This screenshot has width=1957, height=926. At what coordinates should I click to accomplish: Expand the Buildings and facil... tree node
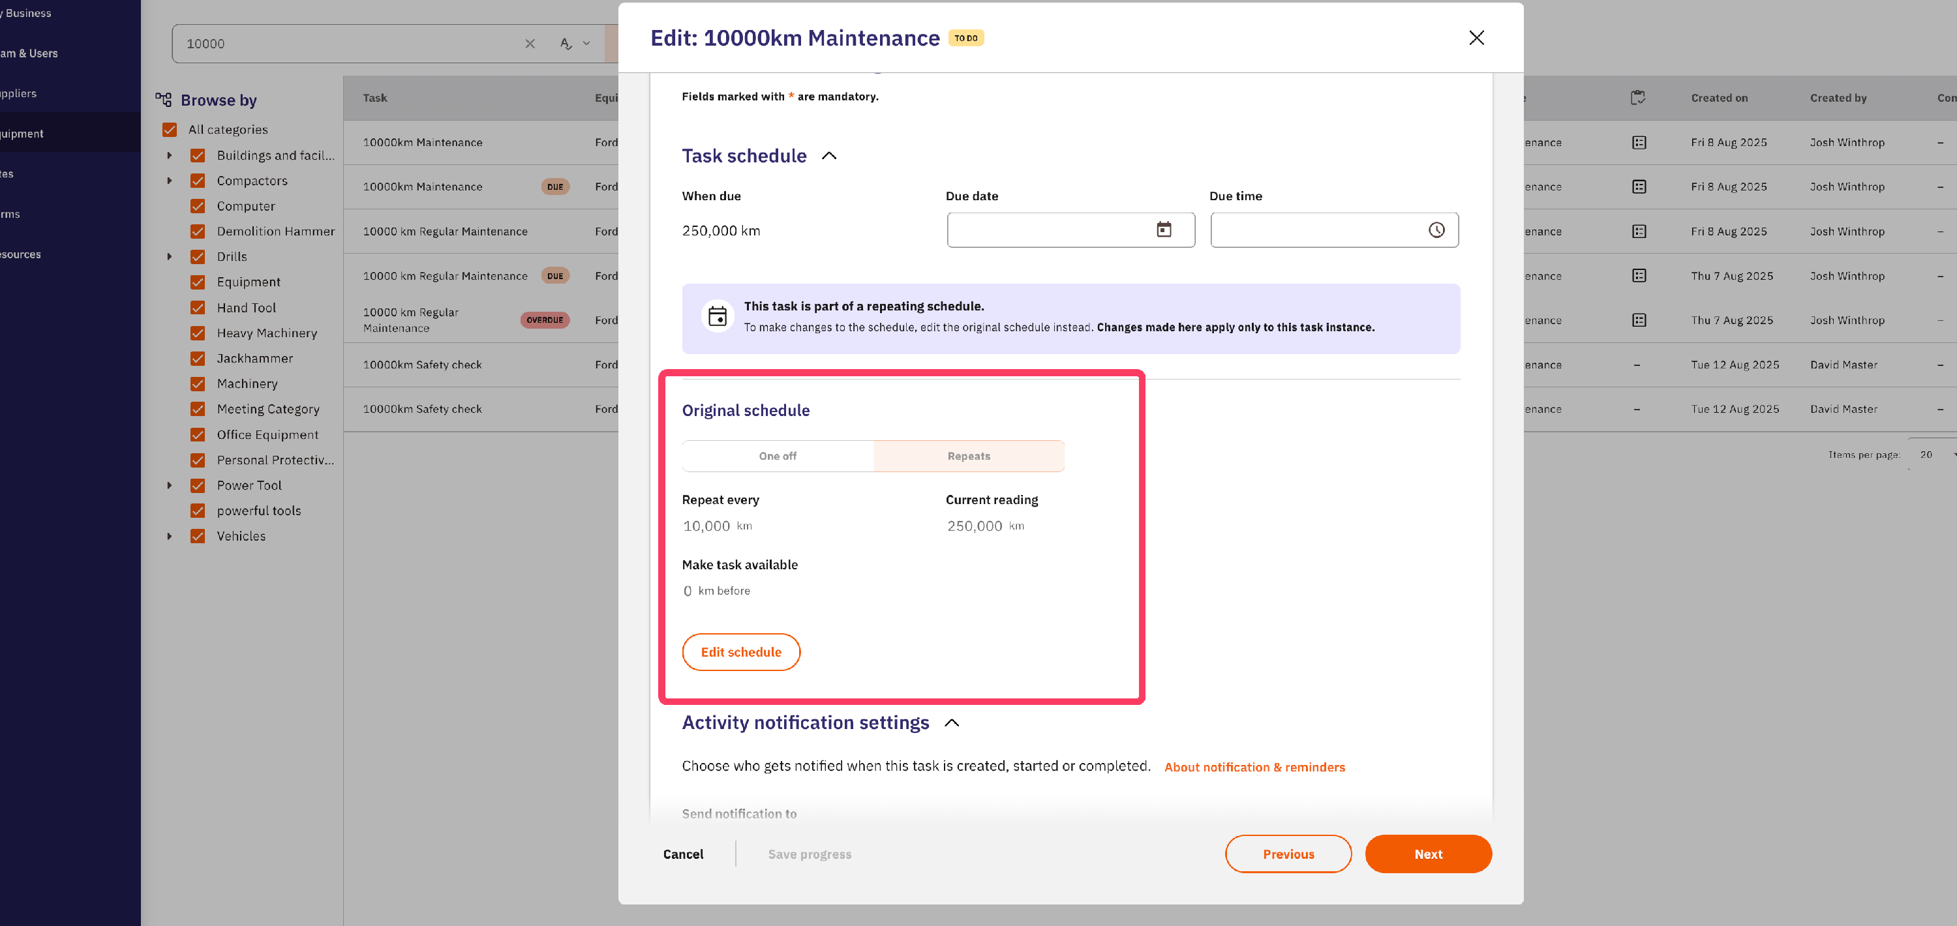(170, 155)
